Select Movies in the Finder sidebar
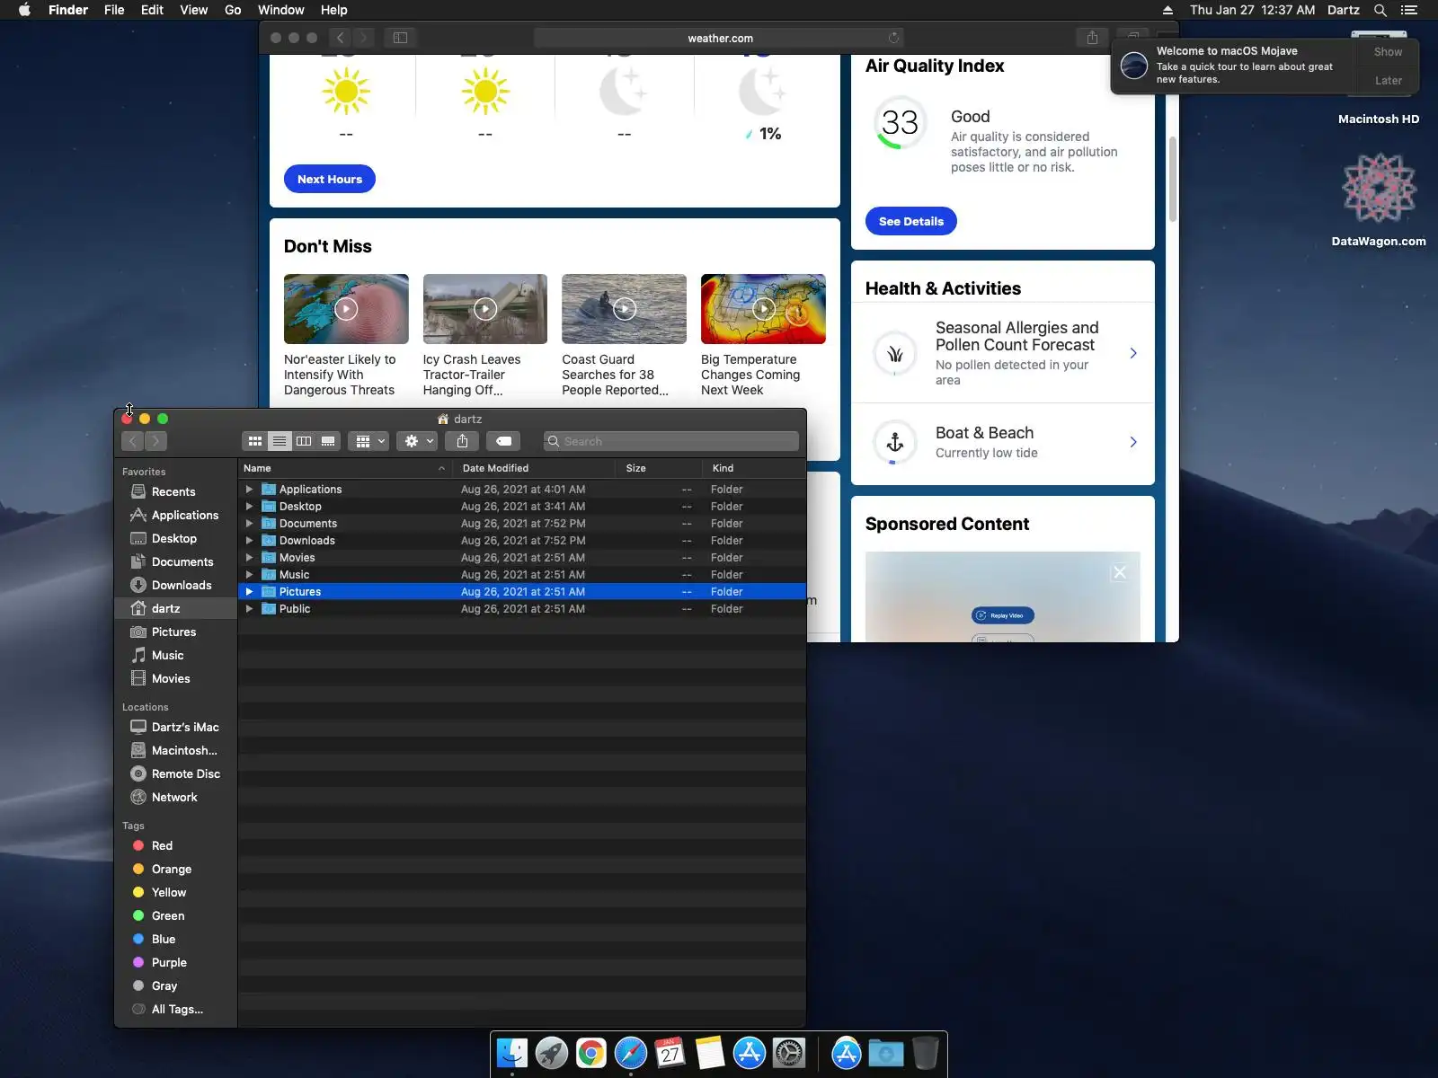This screenshot has height=1078, width=1438. (175, 678)
